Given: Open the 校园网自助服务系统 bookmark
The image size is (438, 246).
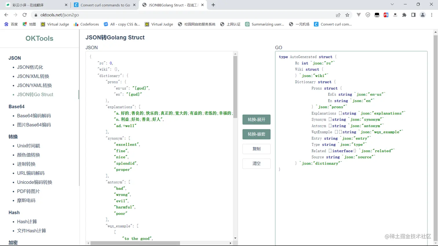Looking at the screenshot, I should click(x=197, y=24).
